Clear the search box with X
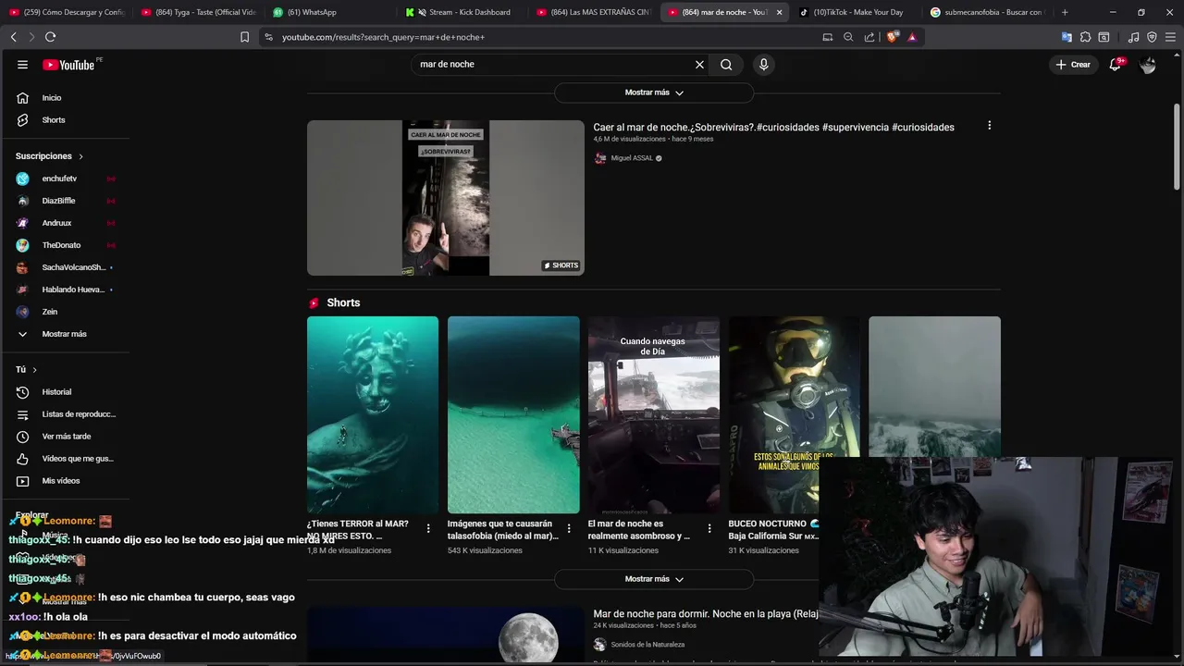 tap(699, 65)
